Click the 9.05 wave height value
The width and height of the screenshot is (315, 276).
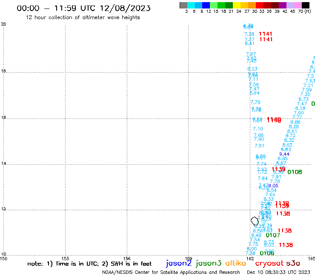pos(273,186)
